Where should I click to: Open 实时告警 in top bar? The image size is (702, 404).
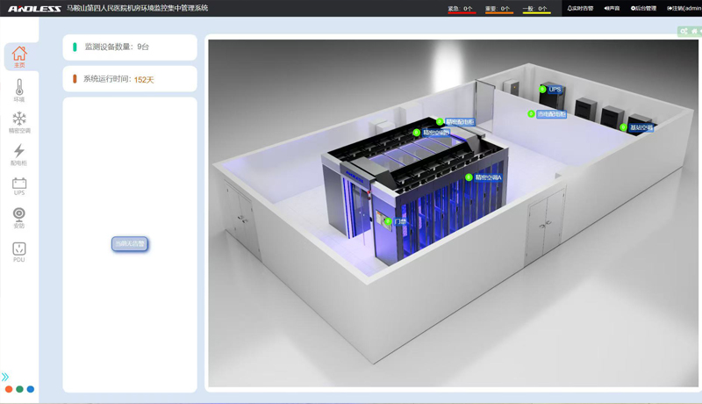coord(580,9)
